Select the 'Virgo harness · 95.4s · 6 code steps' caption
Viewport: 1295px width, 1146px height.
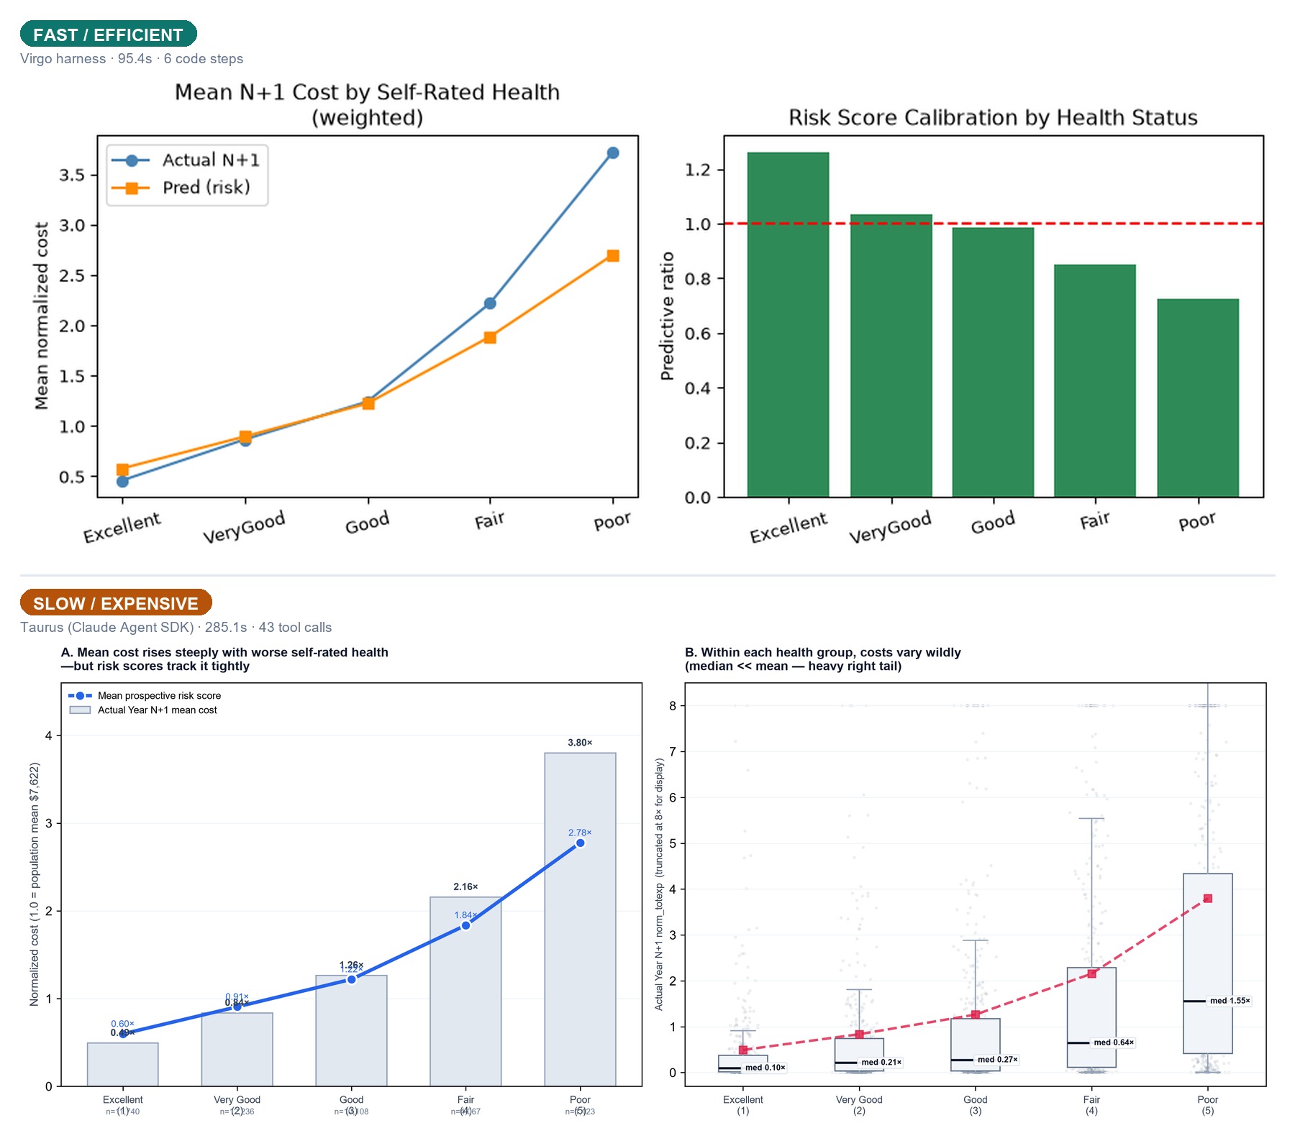click(132, 59)
